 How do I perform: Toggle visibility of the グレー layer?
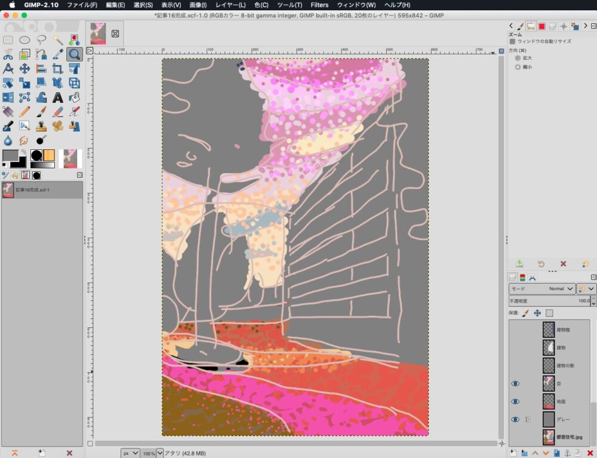pyautogui.click(x=515, y=419)
